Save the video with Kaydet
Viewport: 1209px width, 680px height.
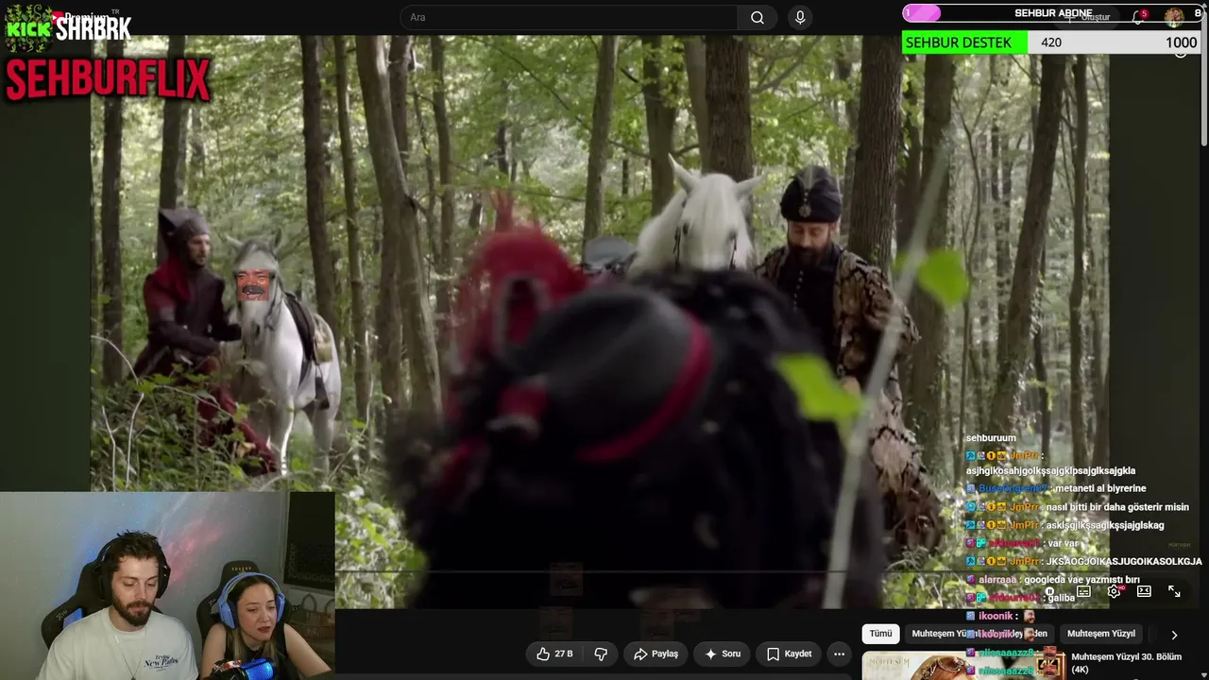pyautogui.click(x=789, y=654)
